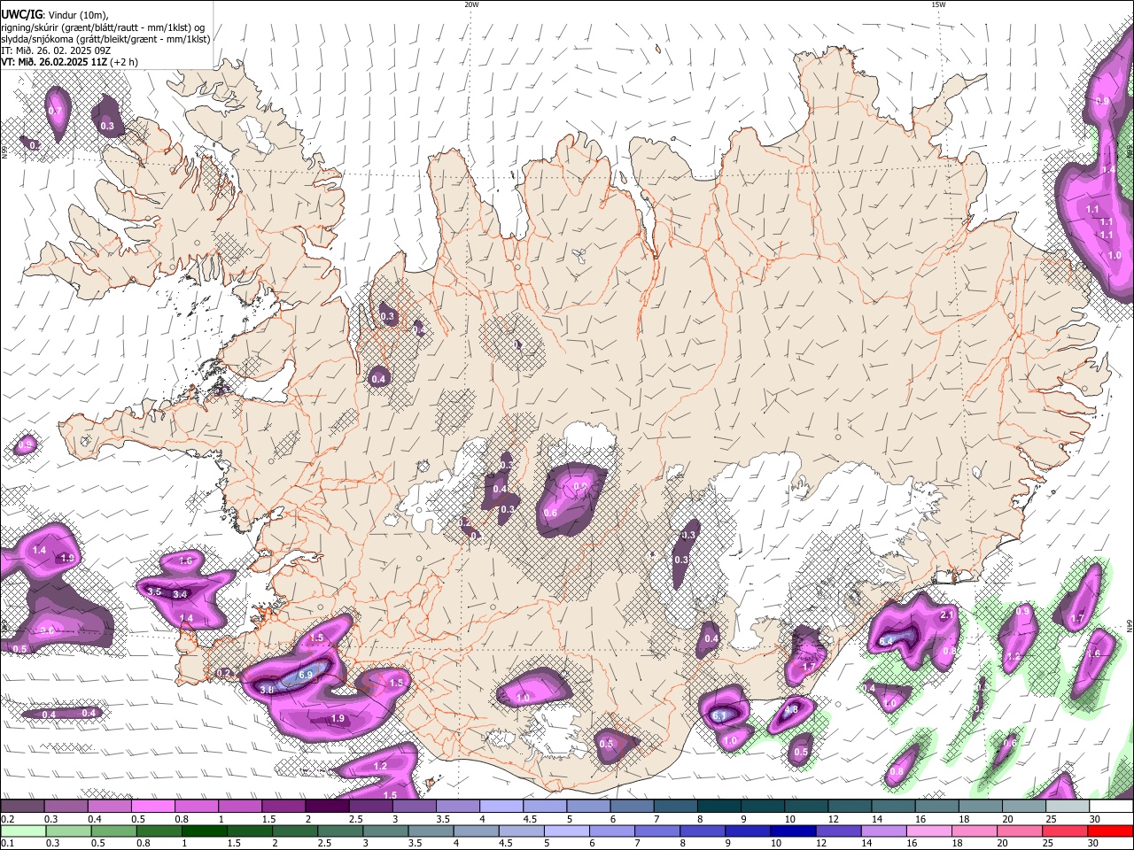Click the 3.8 precipitation value
The width and height of the screenshot is (1134, 850).
pos(268,689)
